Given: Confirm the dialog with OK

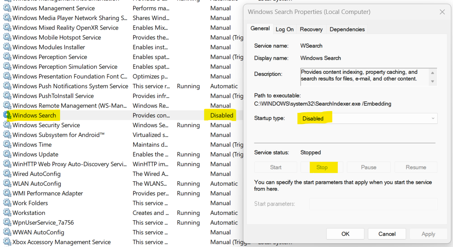Looking at the screenshot, I should tap(345, 234).
